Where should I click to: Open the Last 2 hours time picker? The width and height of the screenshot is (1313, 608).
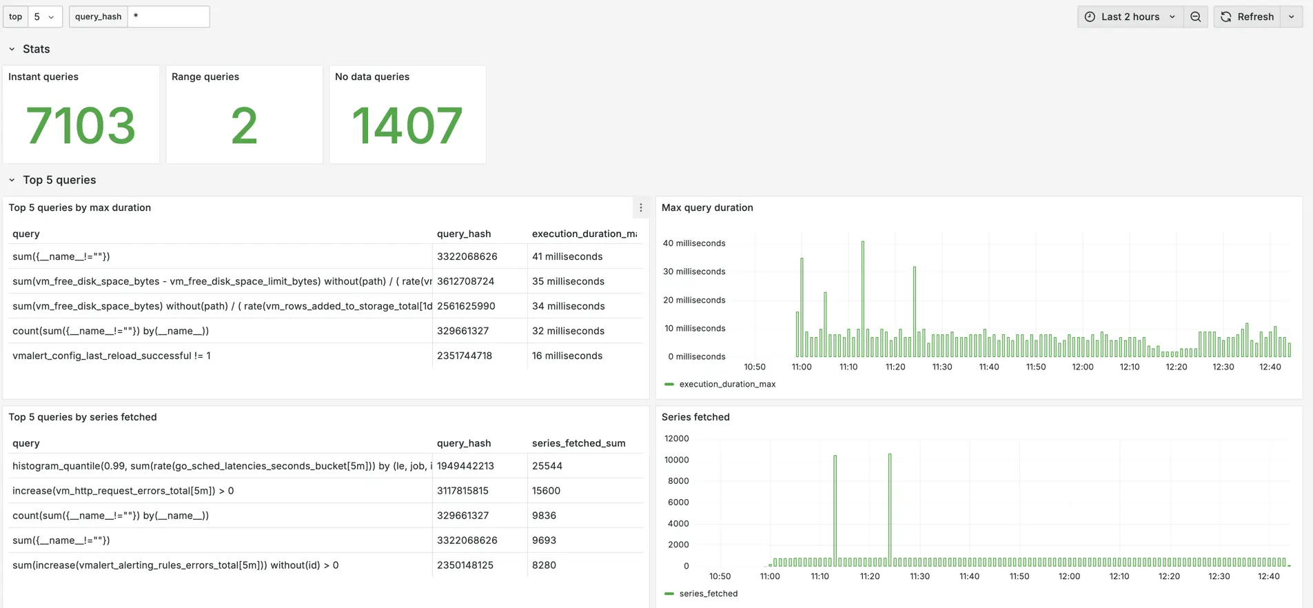coord(1130,17)
